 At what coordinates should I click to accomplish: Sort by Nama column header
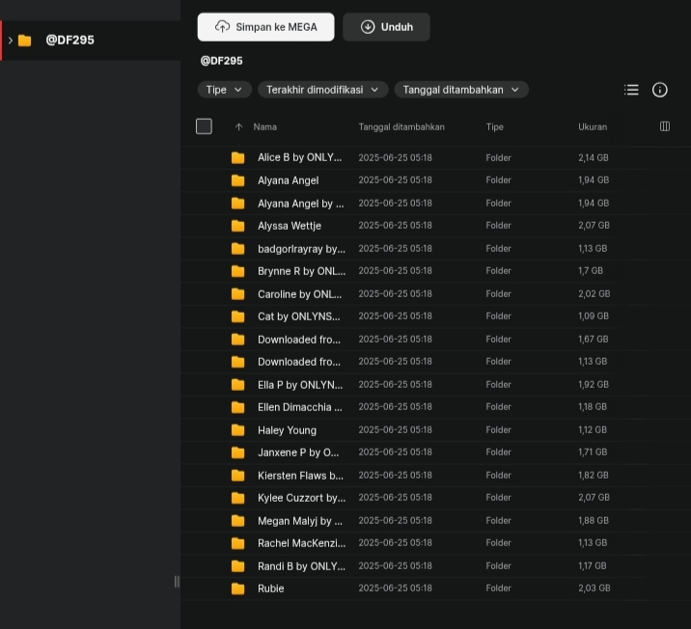point(264,127)
